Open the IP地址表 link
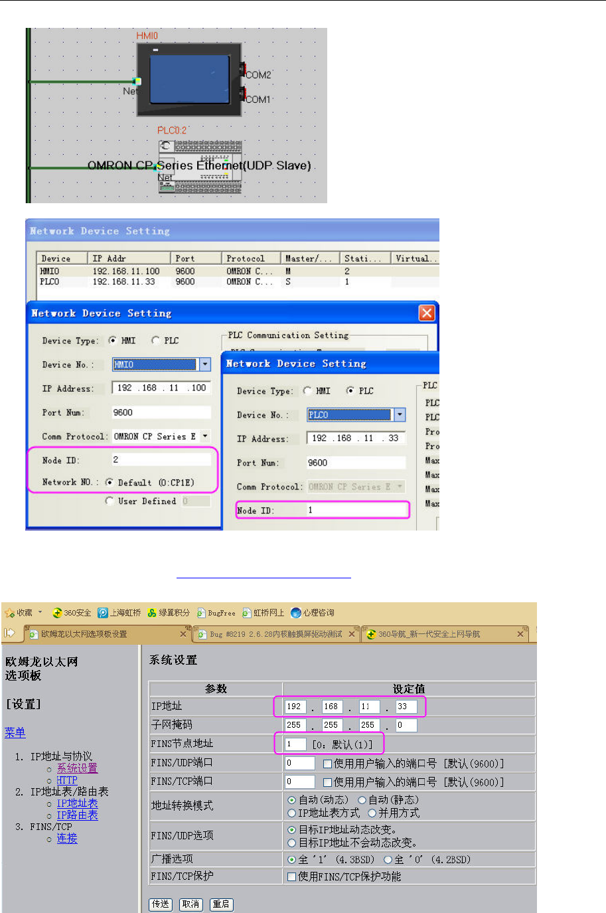The width and height of the screenshot is (606, 913). [x=77, y=803]
